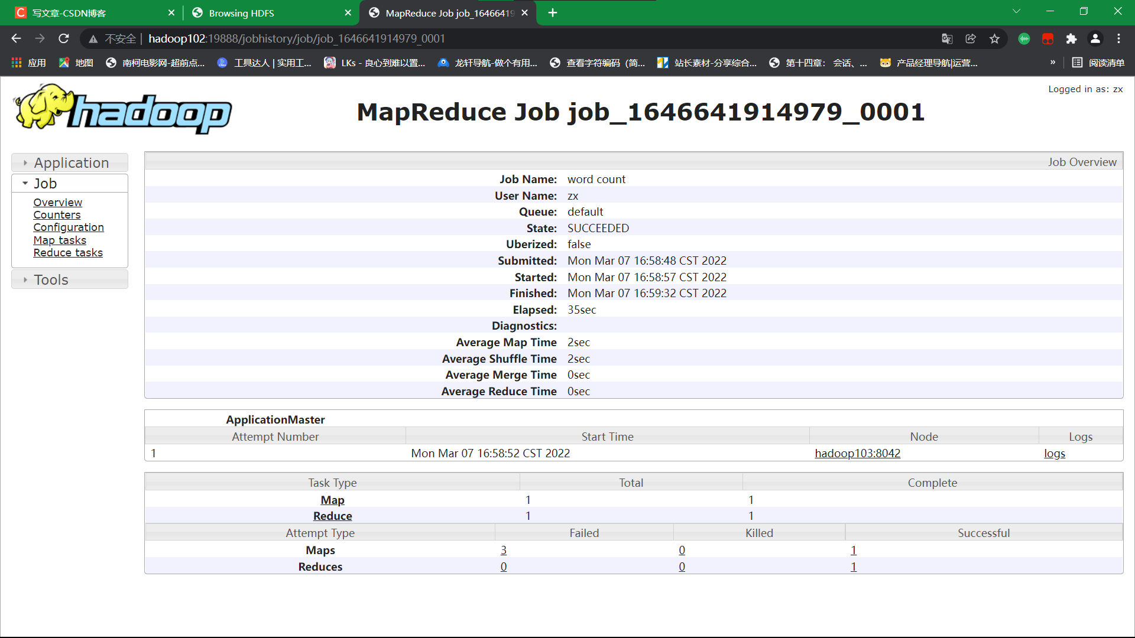Expand the Tools sidebar section
The height and width of the screenshot is (638, 1135).
(70, 279)
